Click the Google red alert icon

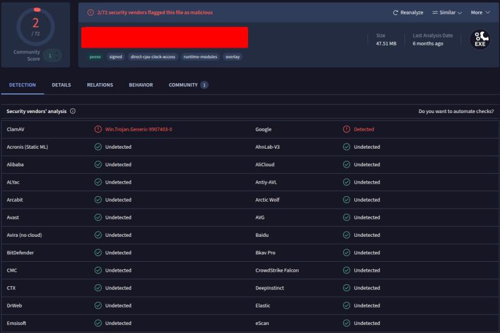346,129
